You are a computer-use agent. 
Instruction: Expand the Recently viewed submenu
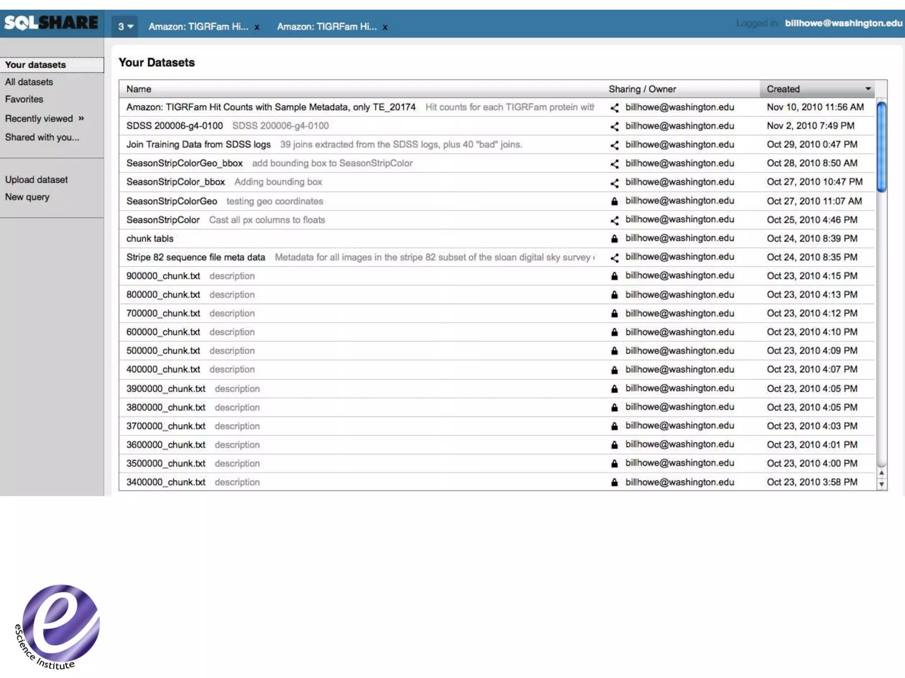pyautogui.click(x=81, y=118)
